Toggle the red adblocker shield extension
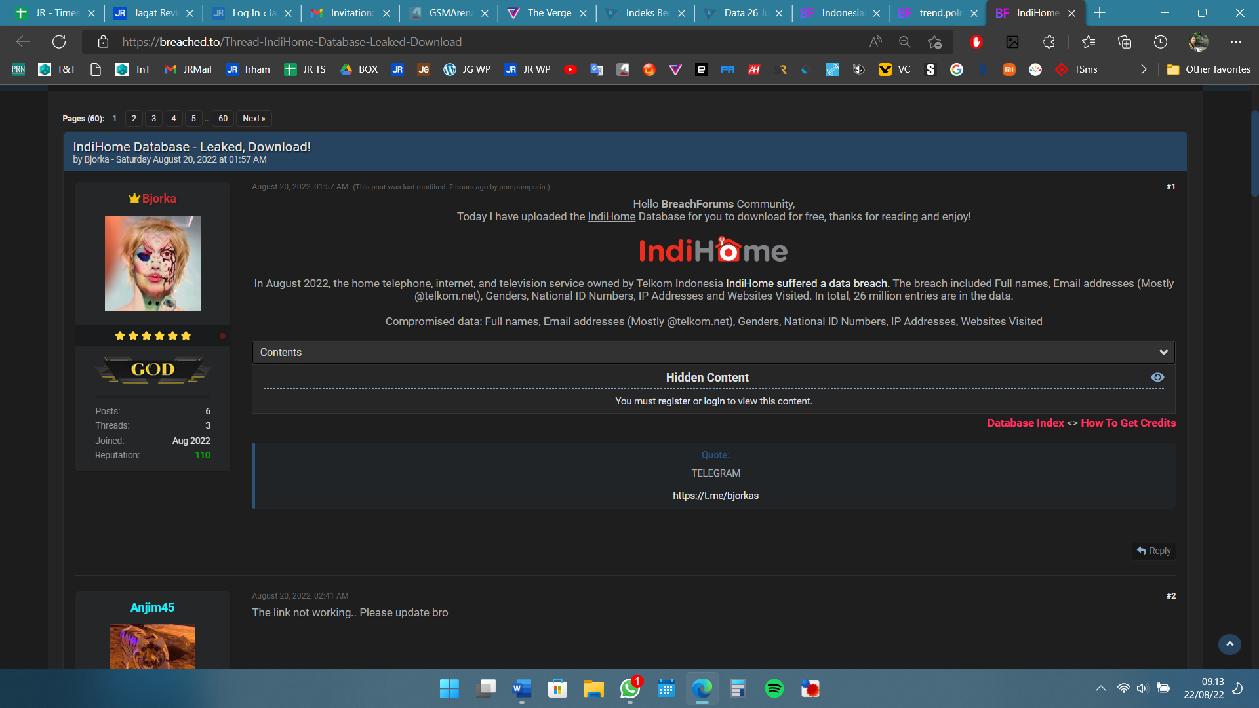 tap(976, 42)
